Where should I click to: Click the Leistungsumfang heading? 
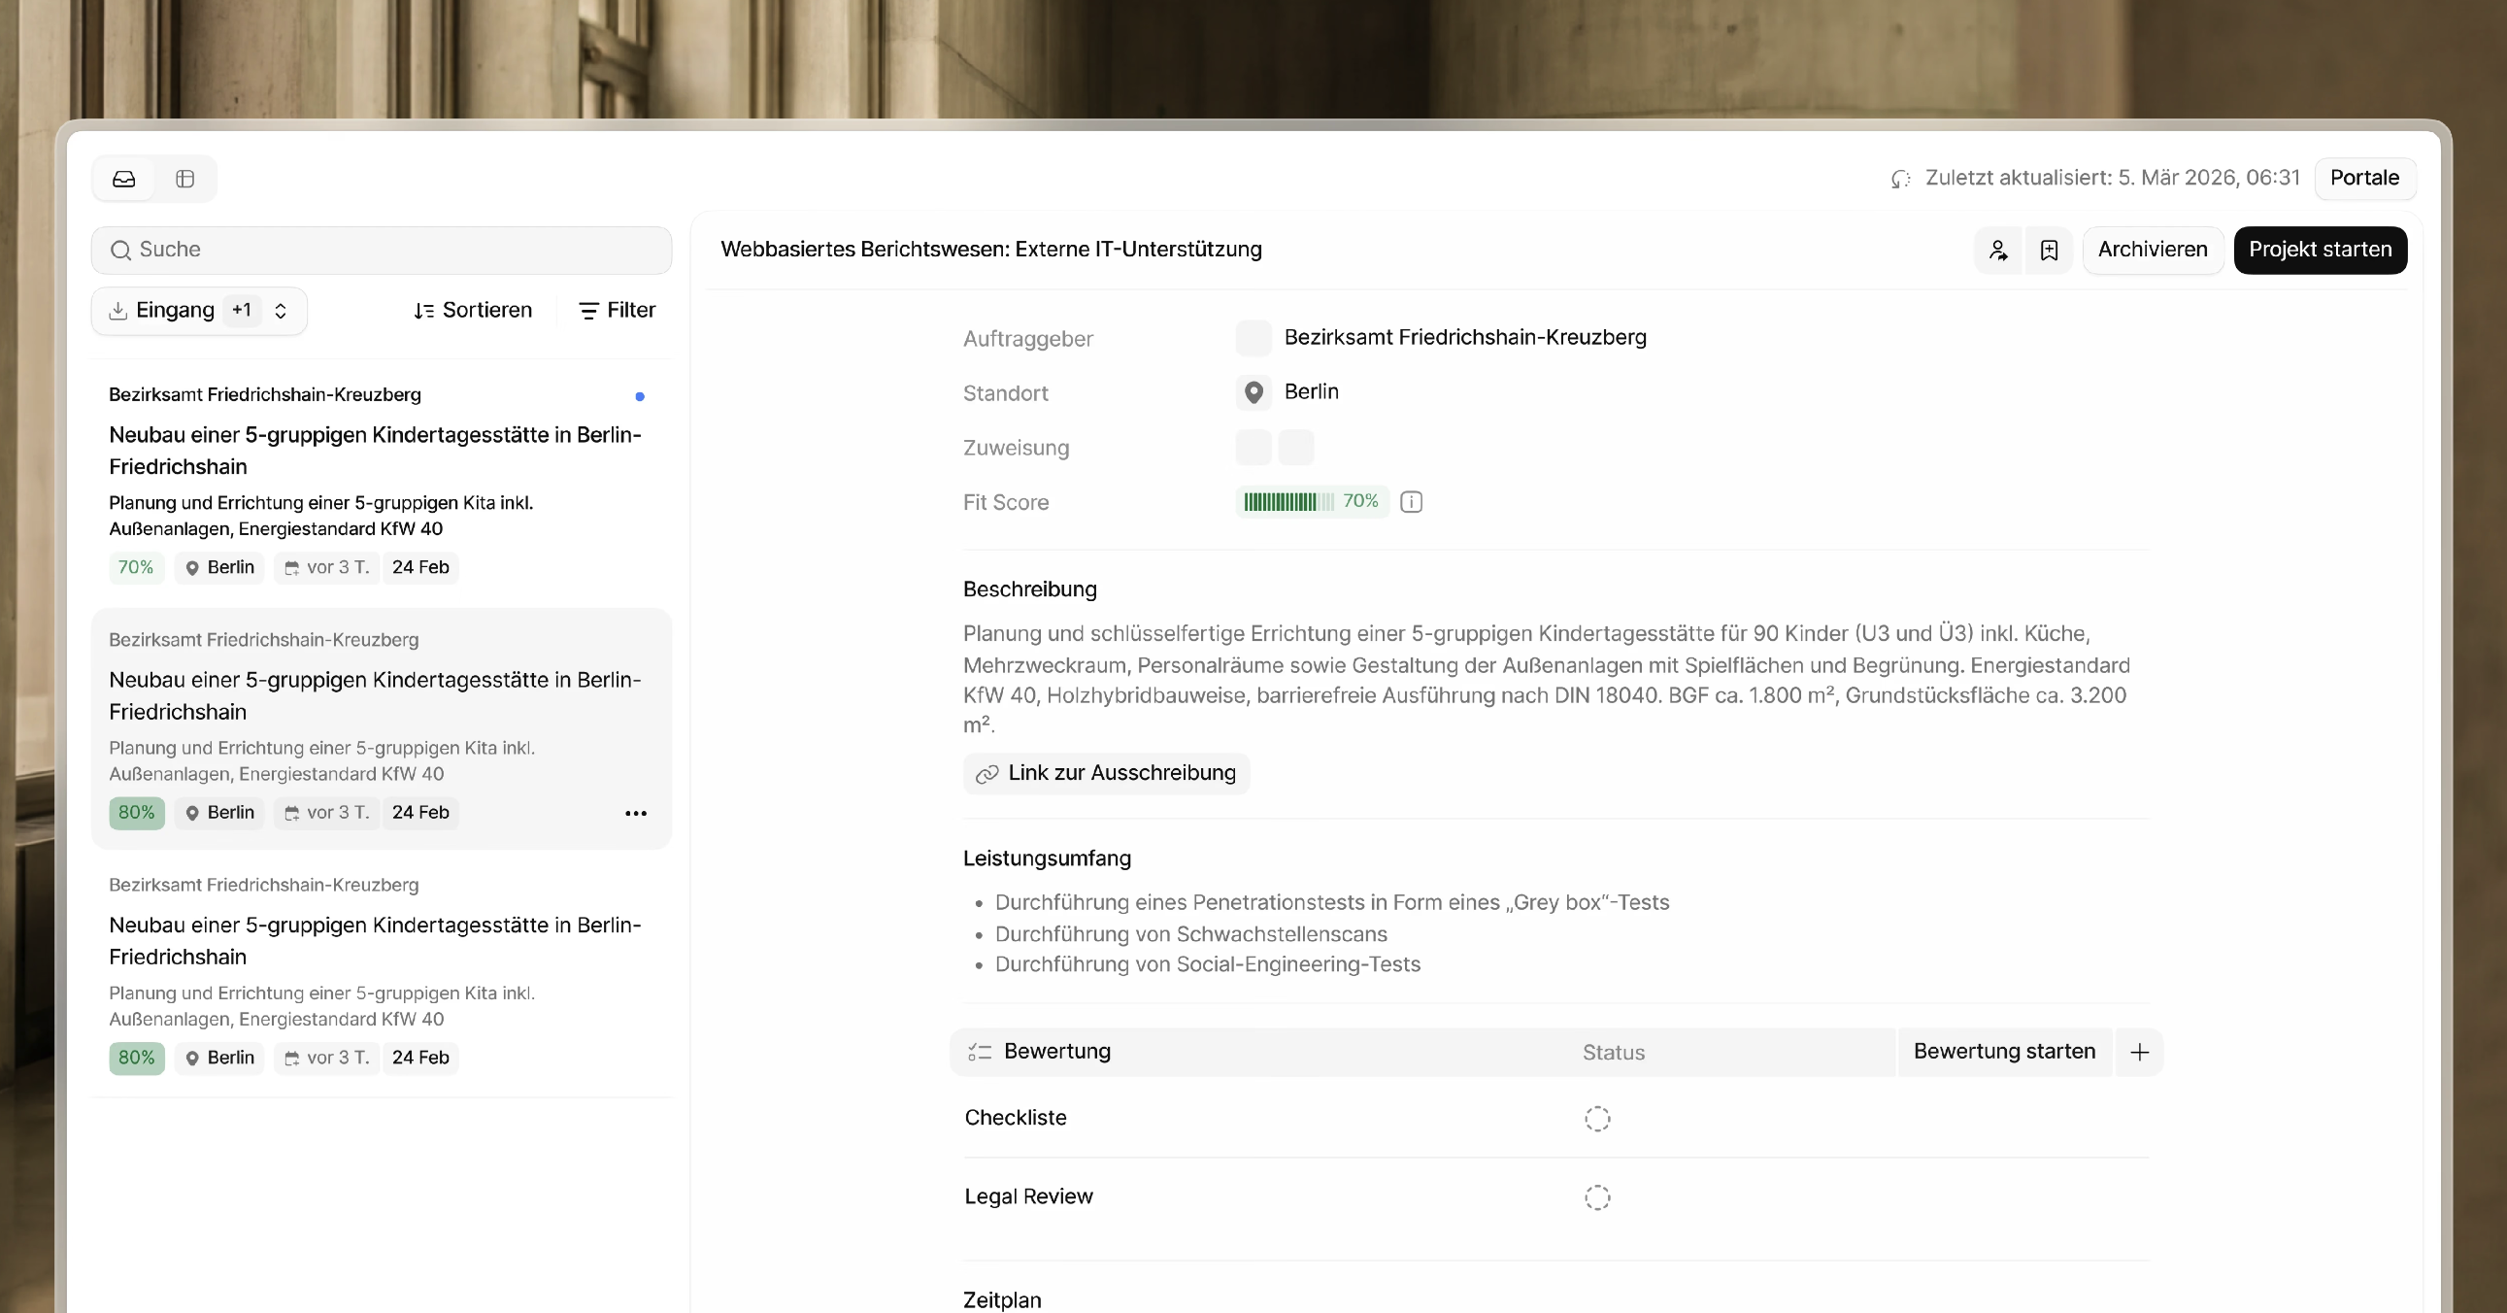[1047, 859]
